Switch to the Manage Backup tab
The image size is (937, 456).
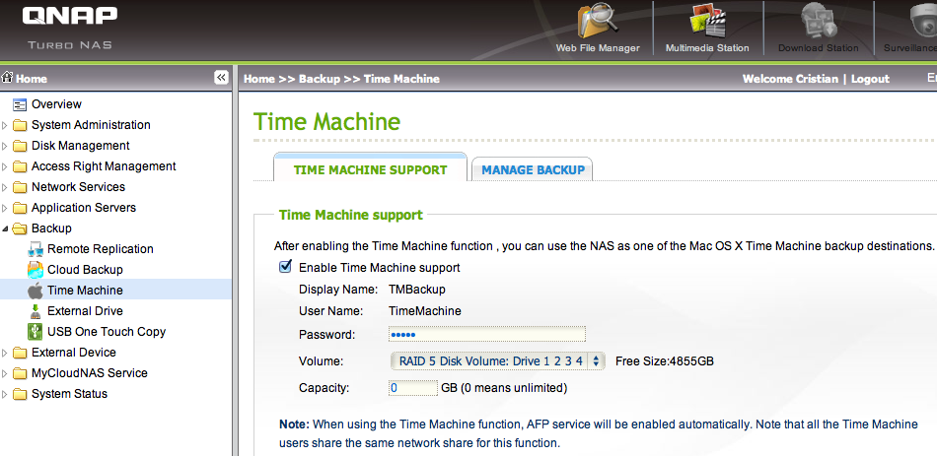tap(533, 169)
